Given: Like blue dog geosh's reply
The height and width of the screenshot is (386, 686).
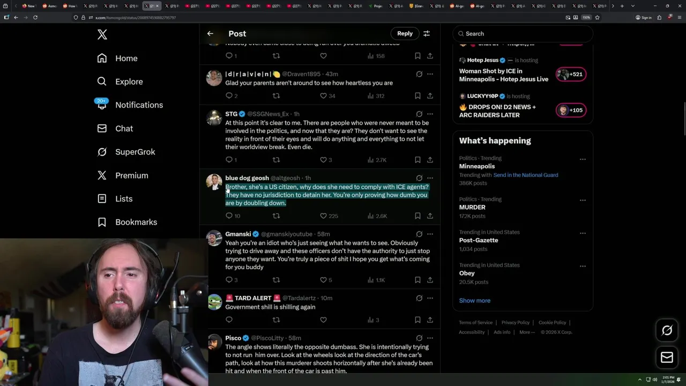Looking at the screenshot, I should [323, 216].
